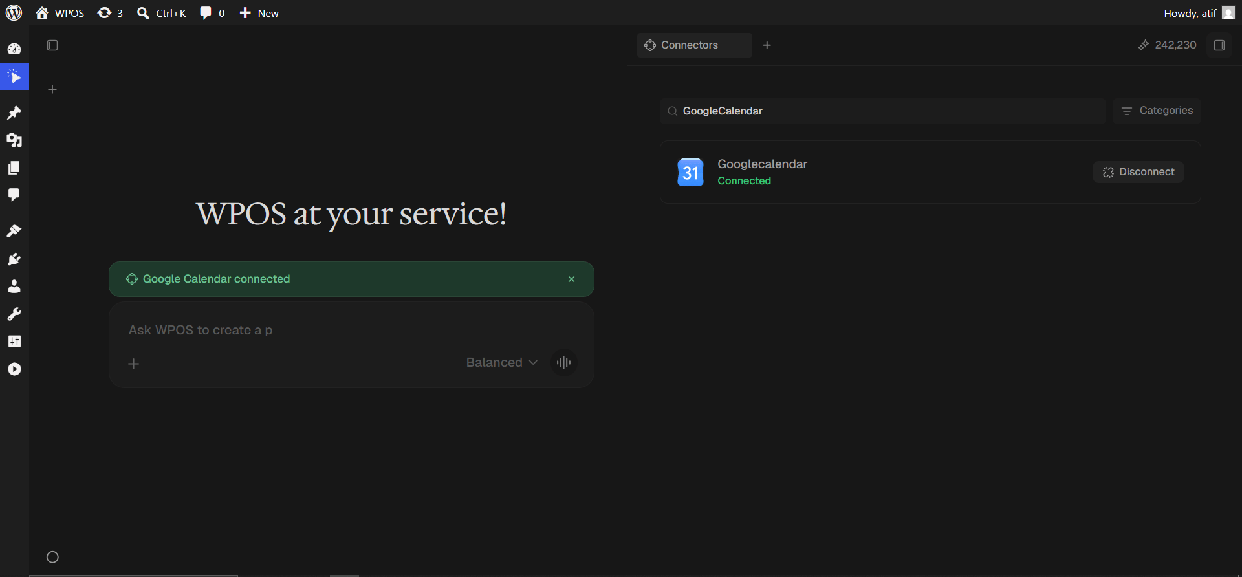Start a new chat with plus icon

(x=52, y=89)
